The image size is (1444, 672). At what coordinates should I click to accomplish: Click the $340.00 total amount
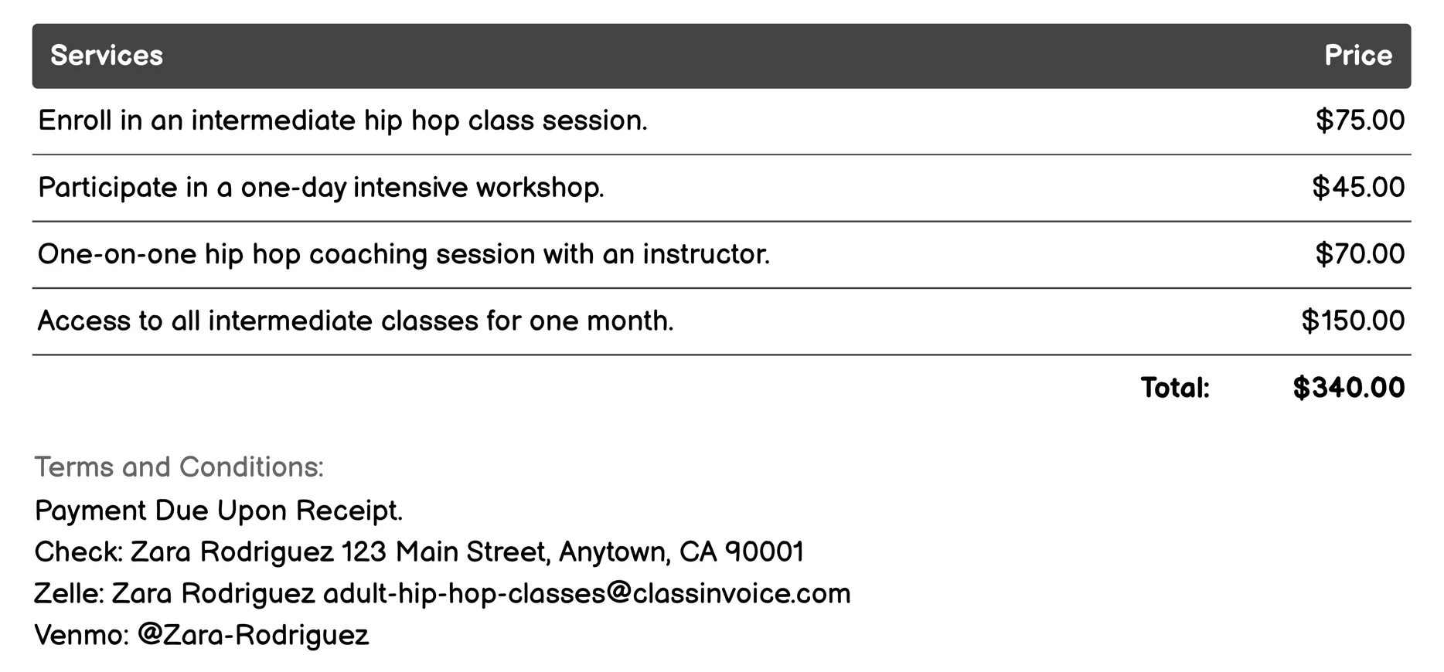(x=1348, y=388)
